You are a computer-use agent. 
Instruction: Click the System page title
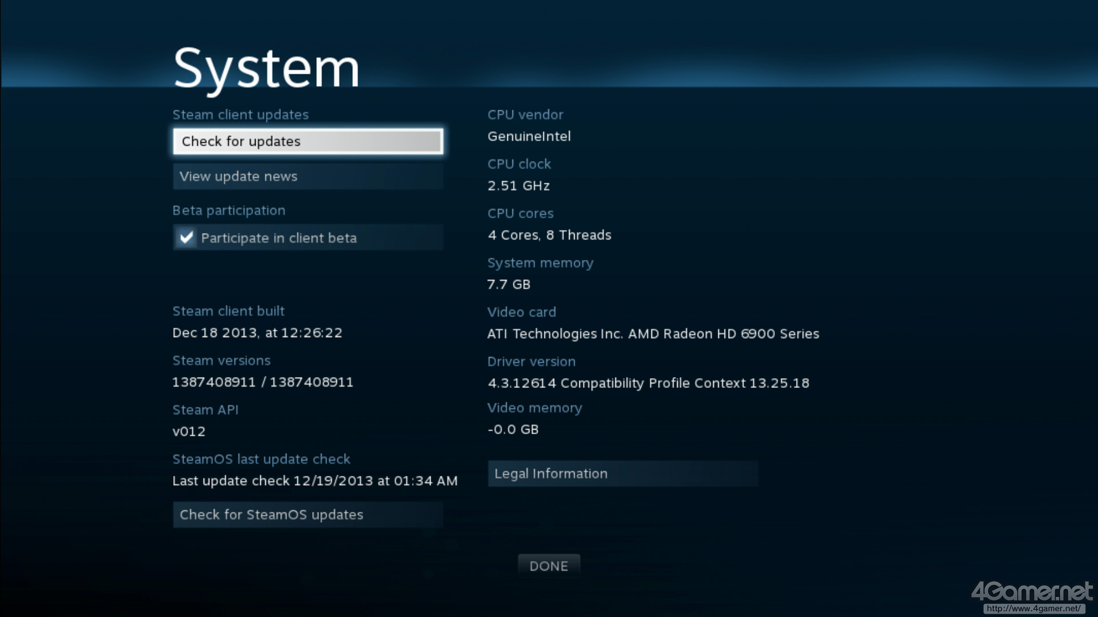266,69
